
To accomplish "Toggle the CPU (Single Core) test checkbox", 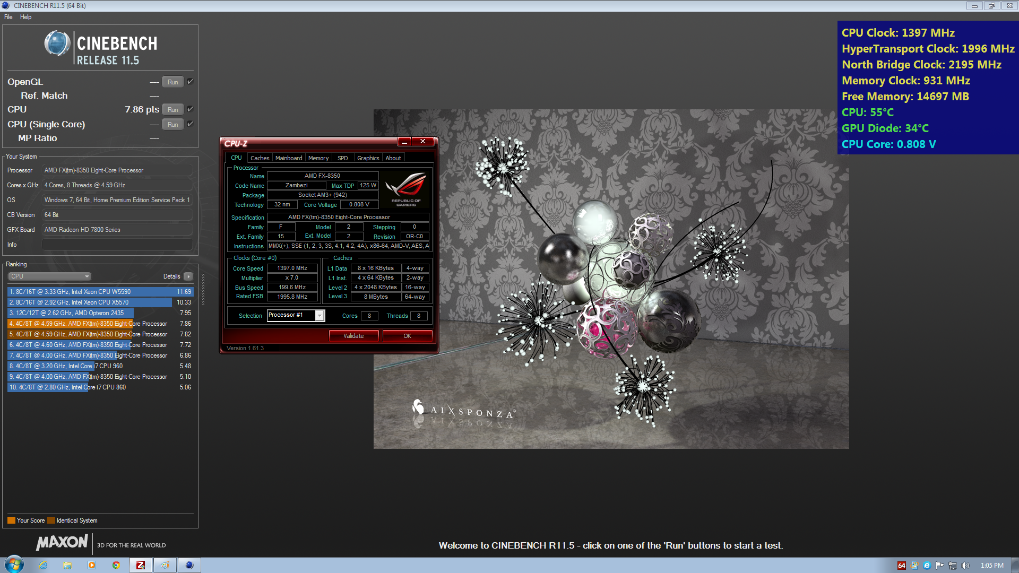I will point(190,124).
